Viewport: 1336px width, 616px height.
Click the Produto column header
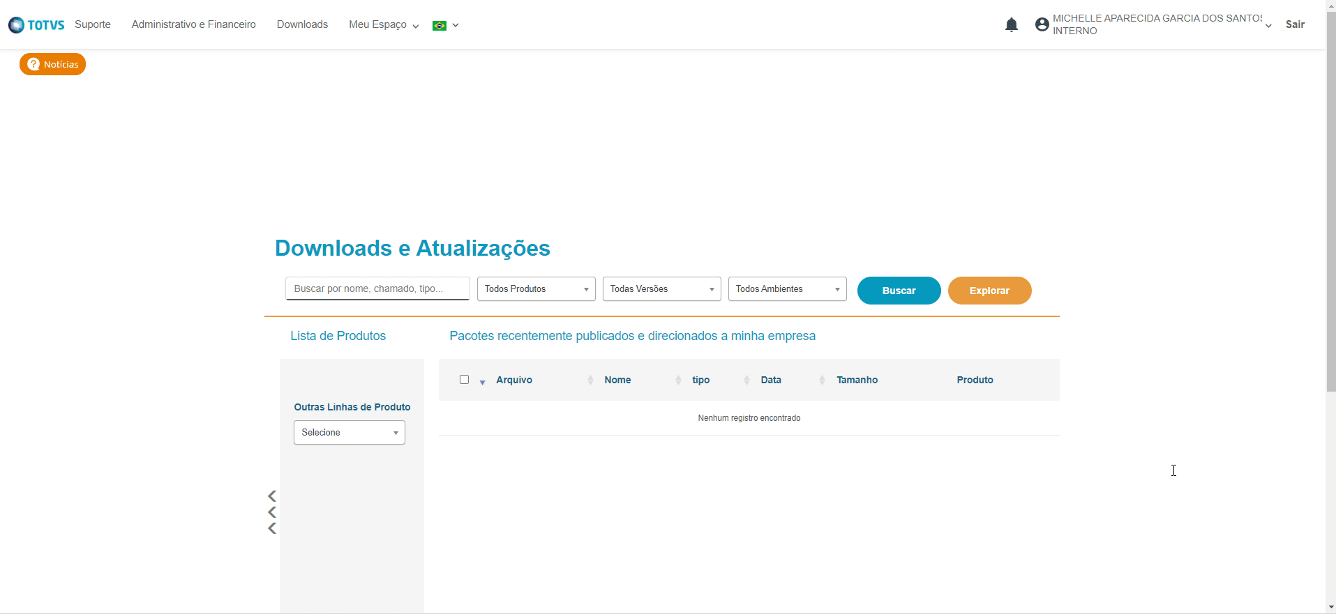(975, 380)
